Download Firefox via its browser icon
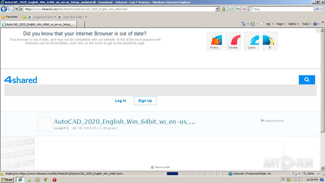 coord(215,41)
